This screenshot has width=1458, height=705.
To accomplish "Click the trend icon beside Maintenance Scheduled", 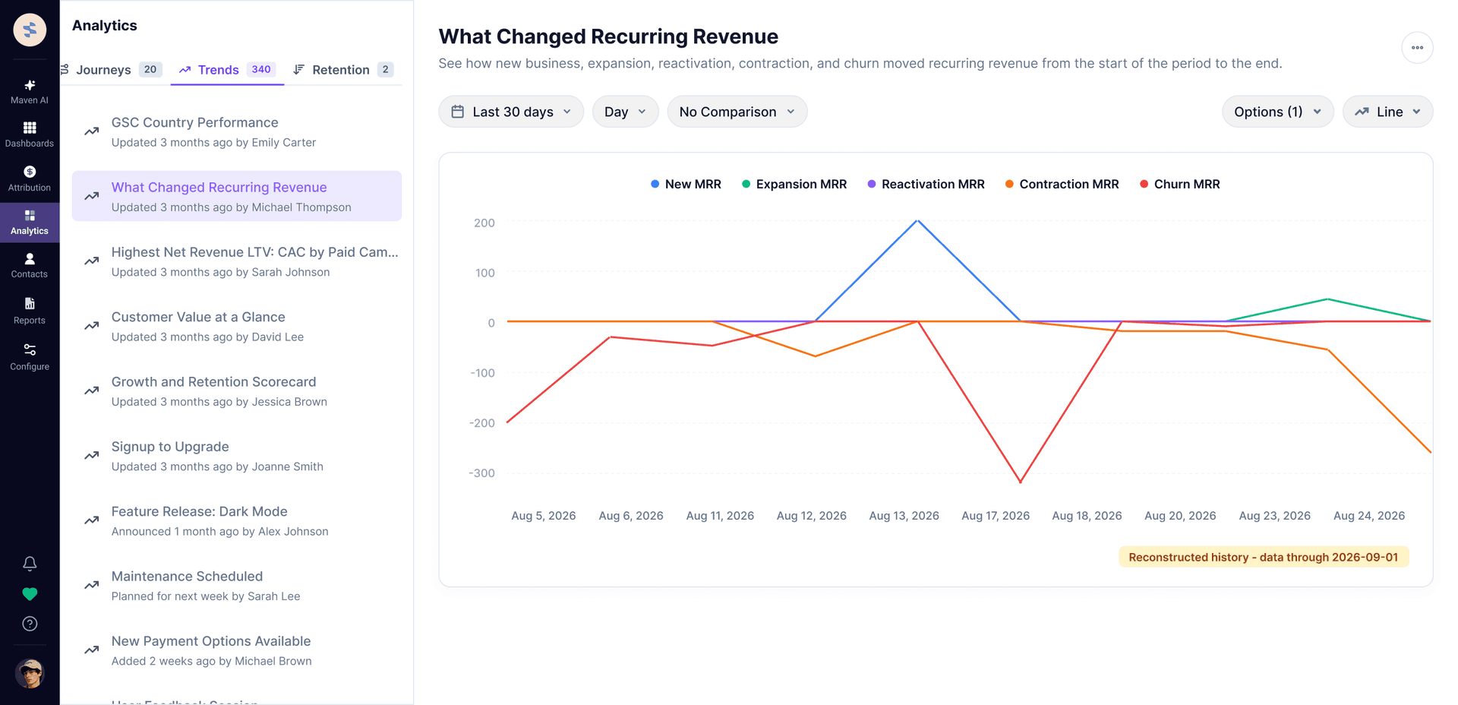I will [x=92, y=585].
